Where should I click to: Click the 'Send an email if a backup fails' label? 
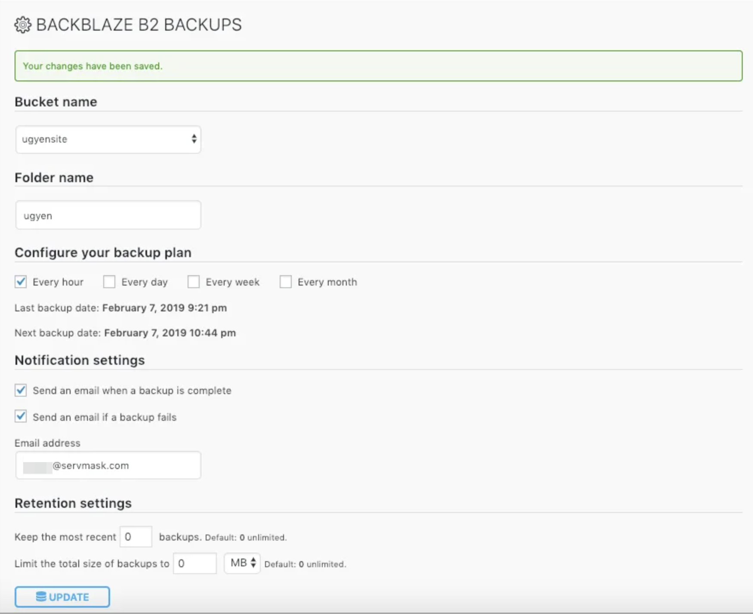pos(105,417)
